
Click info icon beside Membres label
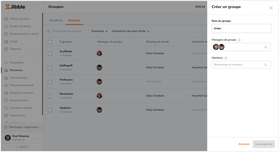coord(226,58)
